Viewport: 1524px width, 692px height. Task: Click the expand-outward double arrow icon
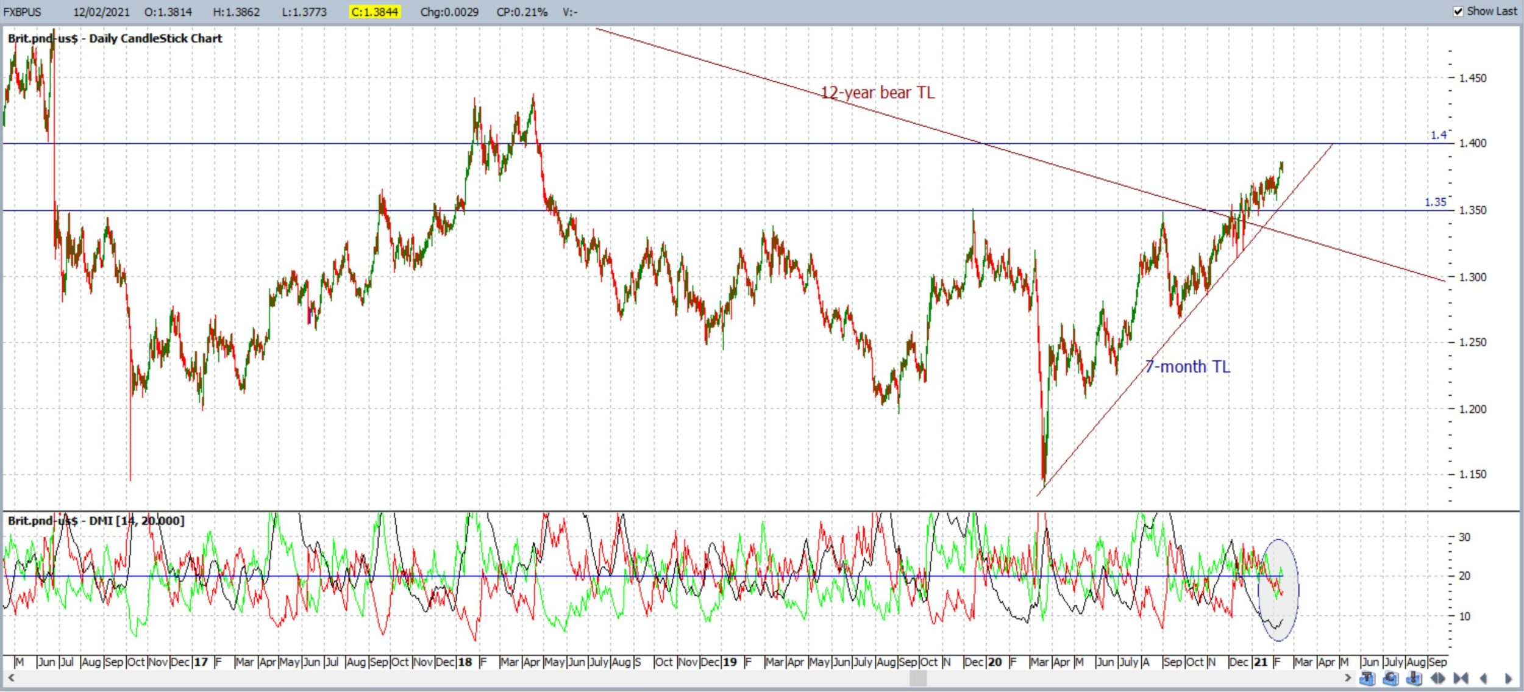(x=1437, y=678)
